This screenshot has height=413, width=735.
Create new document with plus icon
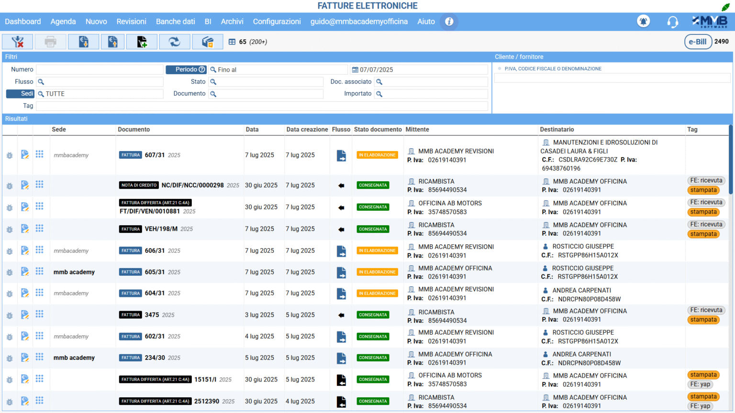click(142, 42)
